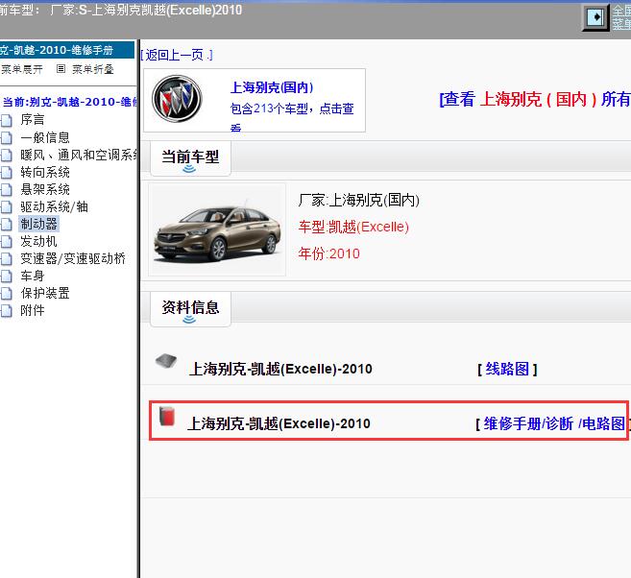The image size is (631, 578).
Task: Open 暖风、通风和空调系统 section
Action: click(79, 155)
